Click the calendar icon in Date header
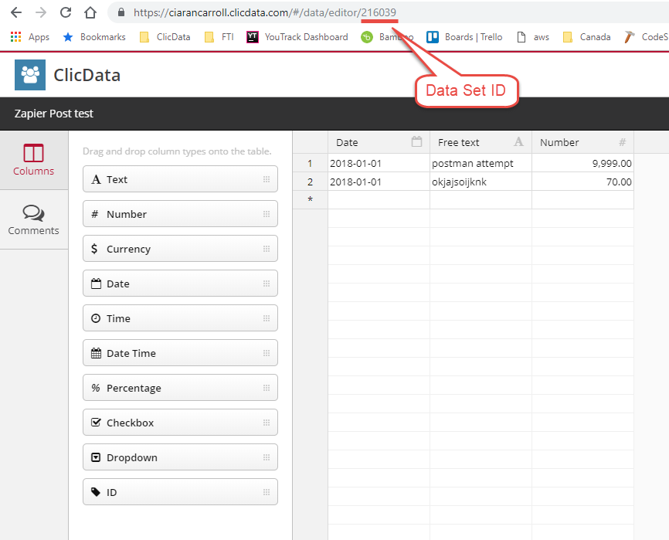This screenshot has width=669, height=540. tap(417, 142)
